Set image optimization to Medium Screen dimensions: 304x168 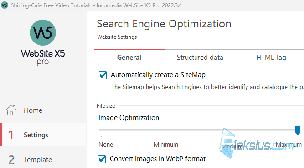232,146
